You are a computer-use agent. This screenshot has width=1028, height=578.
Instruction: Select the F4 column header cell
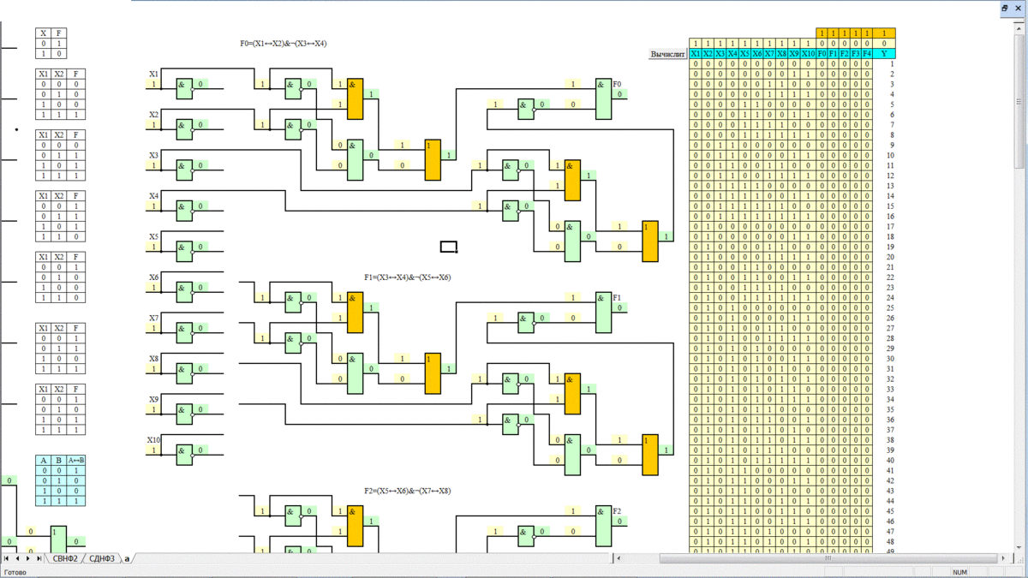click(867, 54)
